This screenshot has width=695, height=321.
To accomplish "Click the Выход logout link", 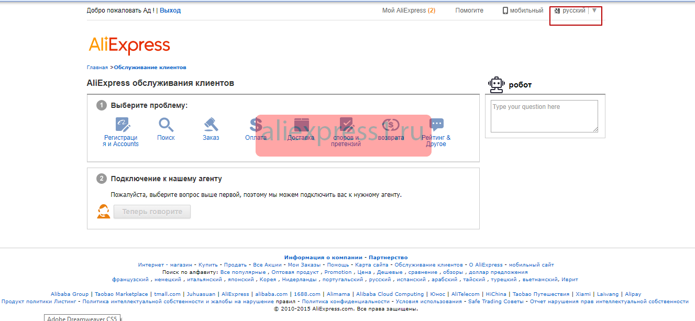I will click(x=170, y=10).
